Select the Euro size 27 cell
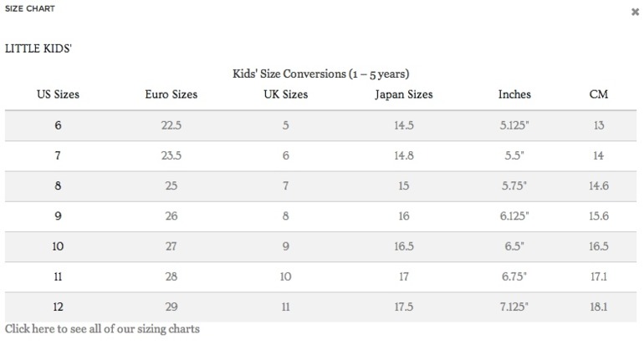Image resolution: width=644 pixels, height=345 pixels. click(x=171, y=246)
